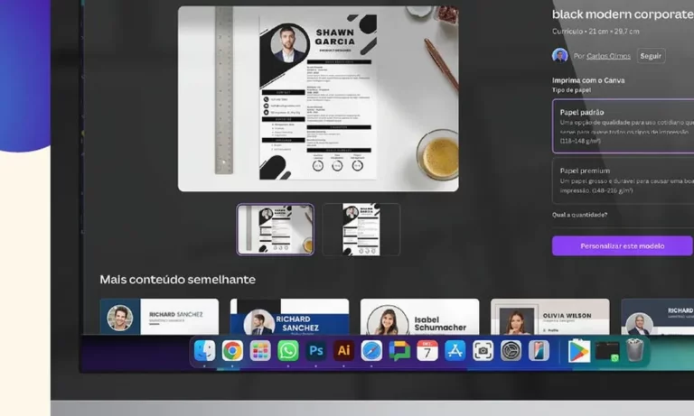Launch the Screenshot app in dock

pyautogui.click(x=483, y=351)
